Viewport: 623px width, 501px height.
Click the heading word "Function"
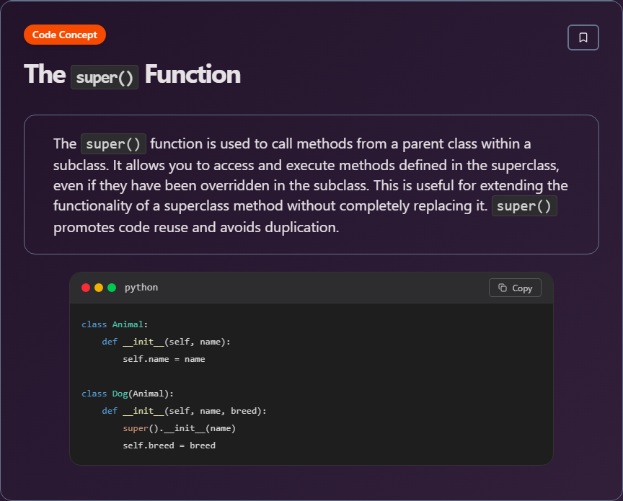(x=193, y=74)
